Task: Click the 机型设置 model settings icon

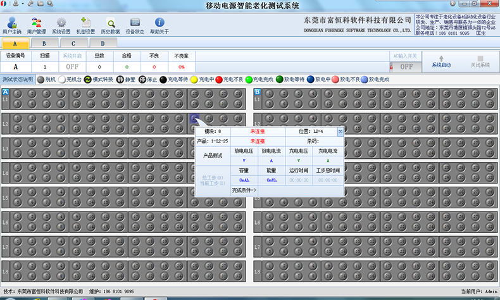Action: (85, 24)
